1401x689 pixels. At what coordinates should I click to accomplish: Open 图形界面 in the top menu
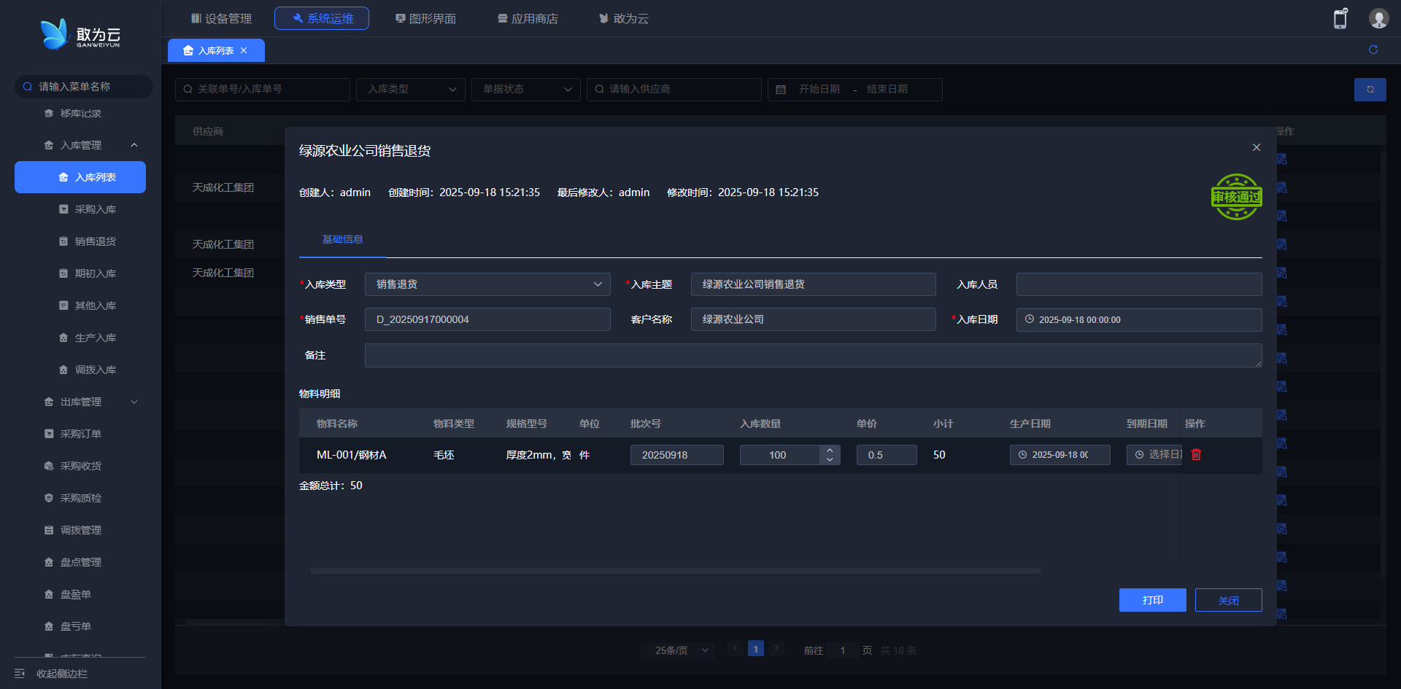point(425,18)
